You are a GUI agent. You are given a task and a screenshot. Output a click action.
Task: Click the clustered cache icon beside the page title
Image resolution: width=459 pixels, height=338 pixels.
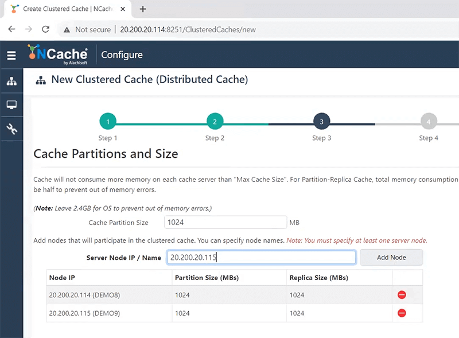41,79
